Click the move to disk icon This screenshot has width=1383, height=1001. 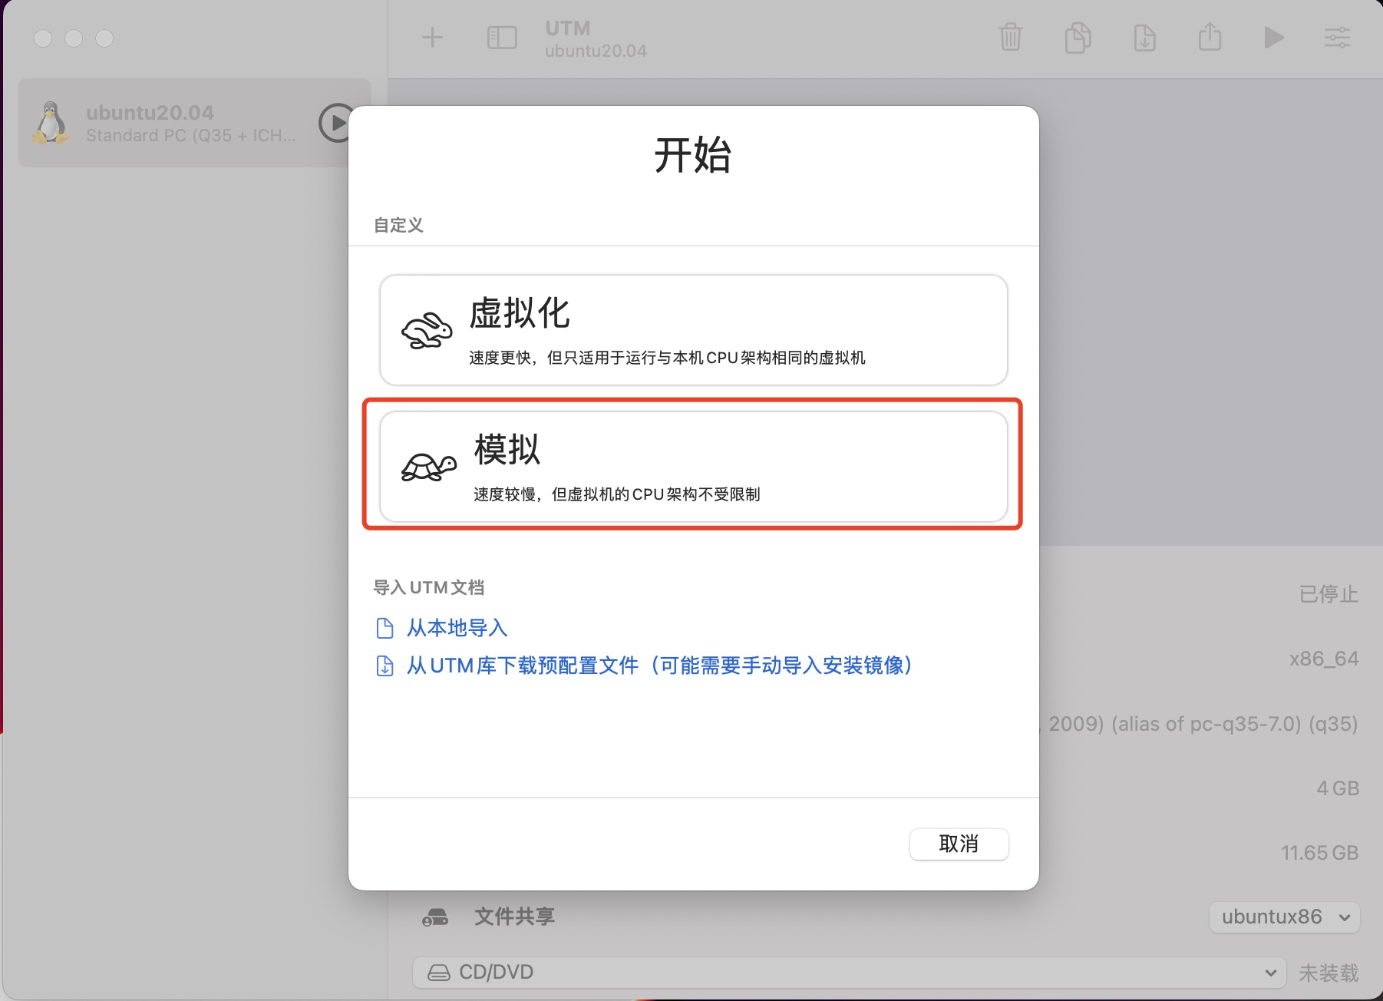pyautogui.click(x=1144, y=37)
